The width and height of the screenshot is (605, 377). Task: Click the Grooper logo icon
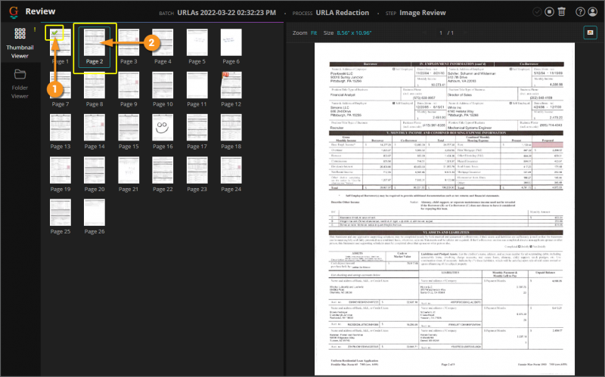pyautogui.click(x=14, y=12)
